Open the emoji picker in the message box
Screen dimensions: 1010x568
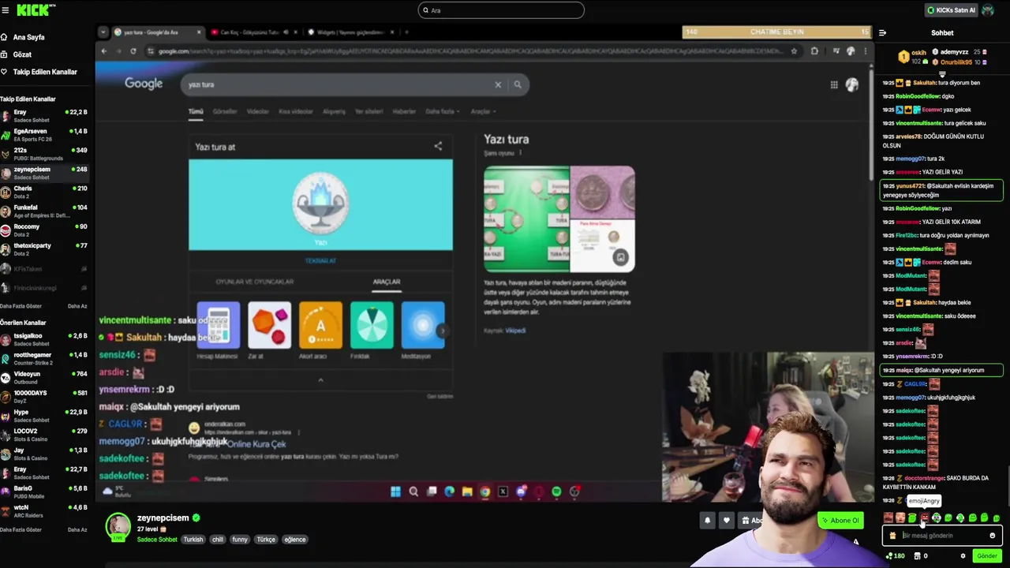point(992,536)
